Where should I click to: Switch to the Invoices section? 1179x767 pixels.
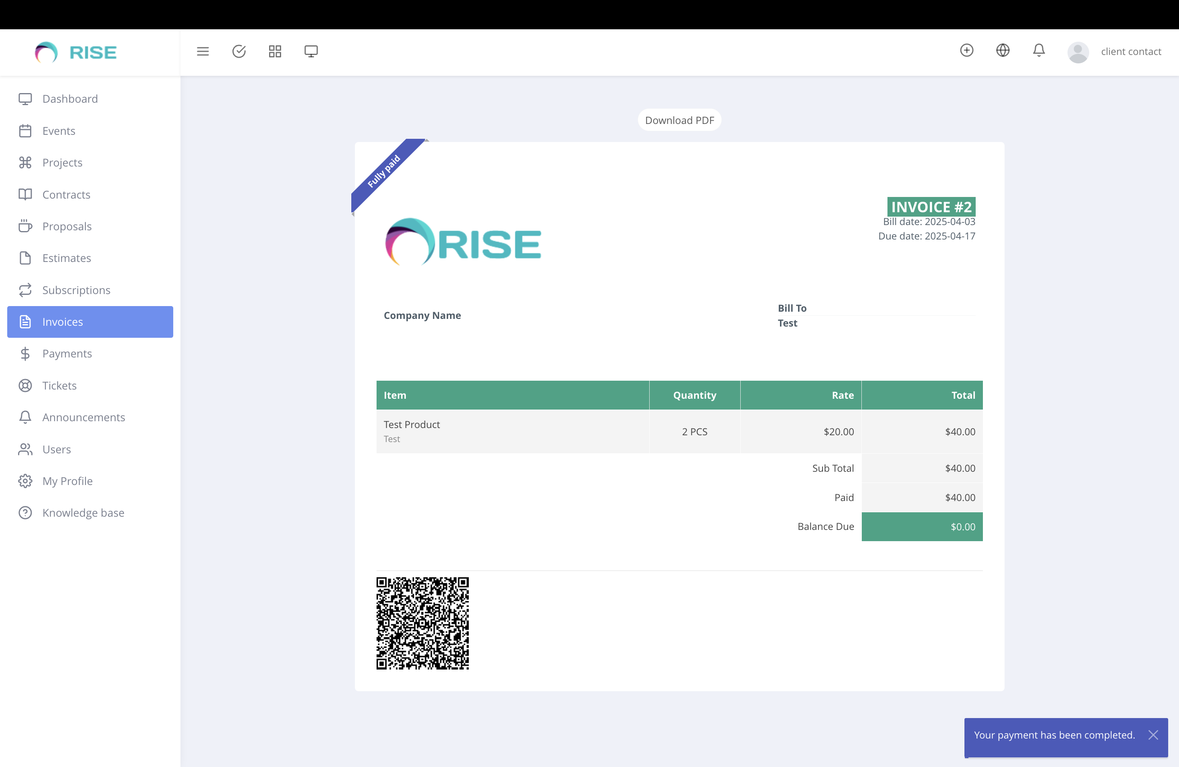pos(63,322)
